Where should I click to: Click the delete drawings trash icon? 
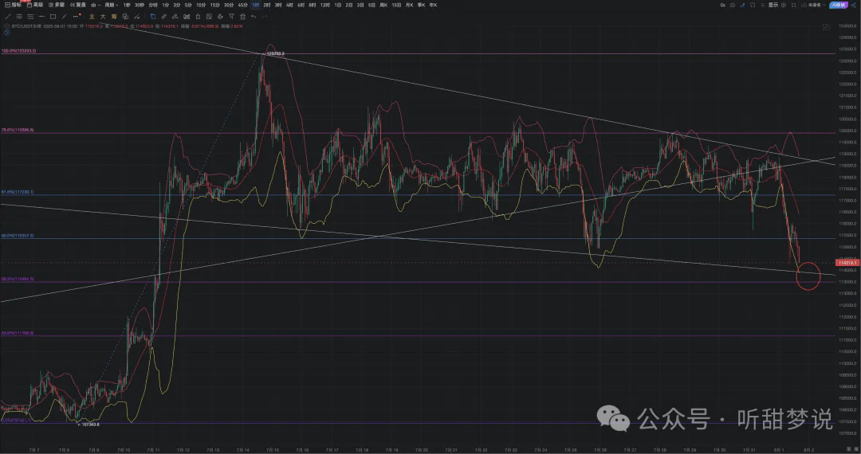242,17
